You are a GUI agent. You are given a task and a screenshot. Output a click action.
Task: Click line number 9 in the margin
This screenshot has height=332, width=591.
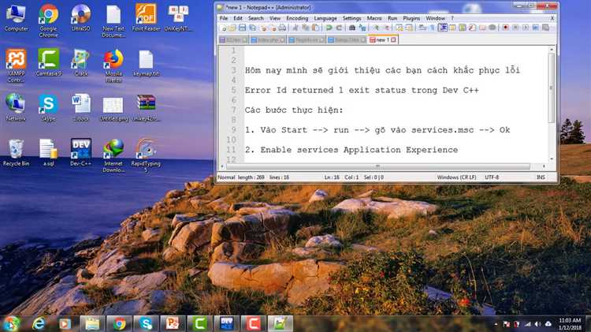(x=234, y=130)
